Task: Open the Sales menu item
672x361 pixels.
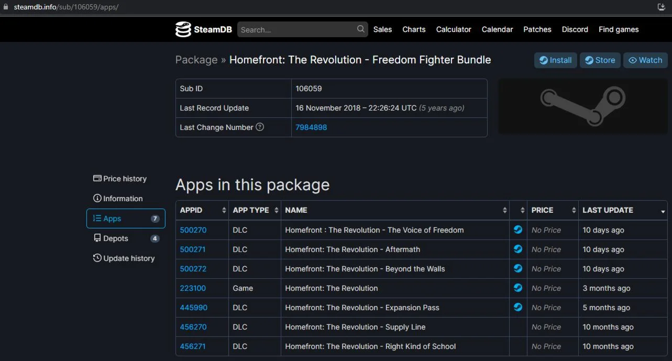Action: pos(382,29)
